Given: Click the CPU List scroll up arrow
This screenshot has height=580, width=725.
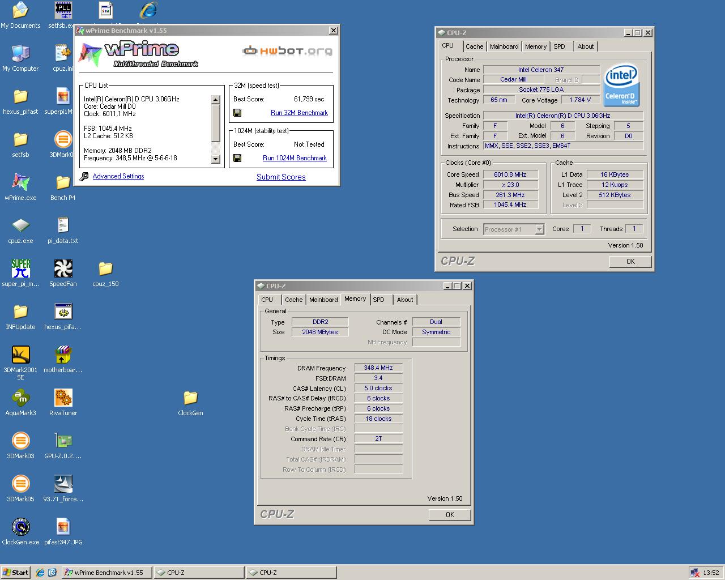Looking at the screenshot, I should click(215, 100).
